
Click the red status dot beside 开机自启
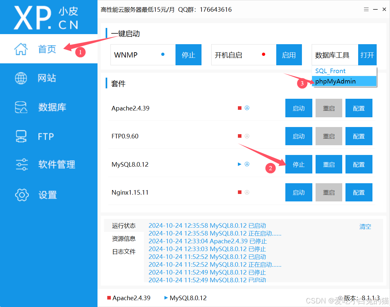264,54
